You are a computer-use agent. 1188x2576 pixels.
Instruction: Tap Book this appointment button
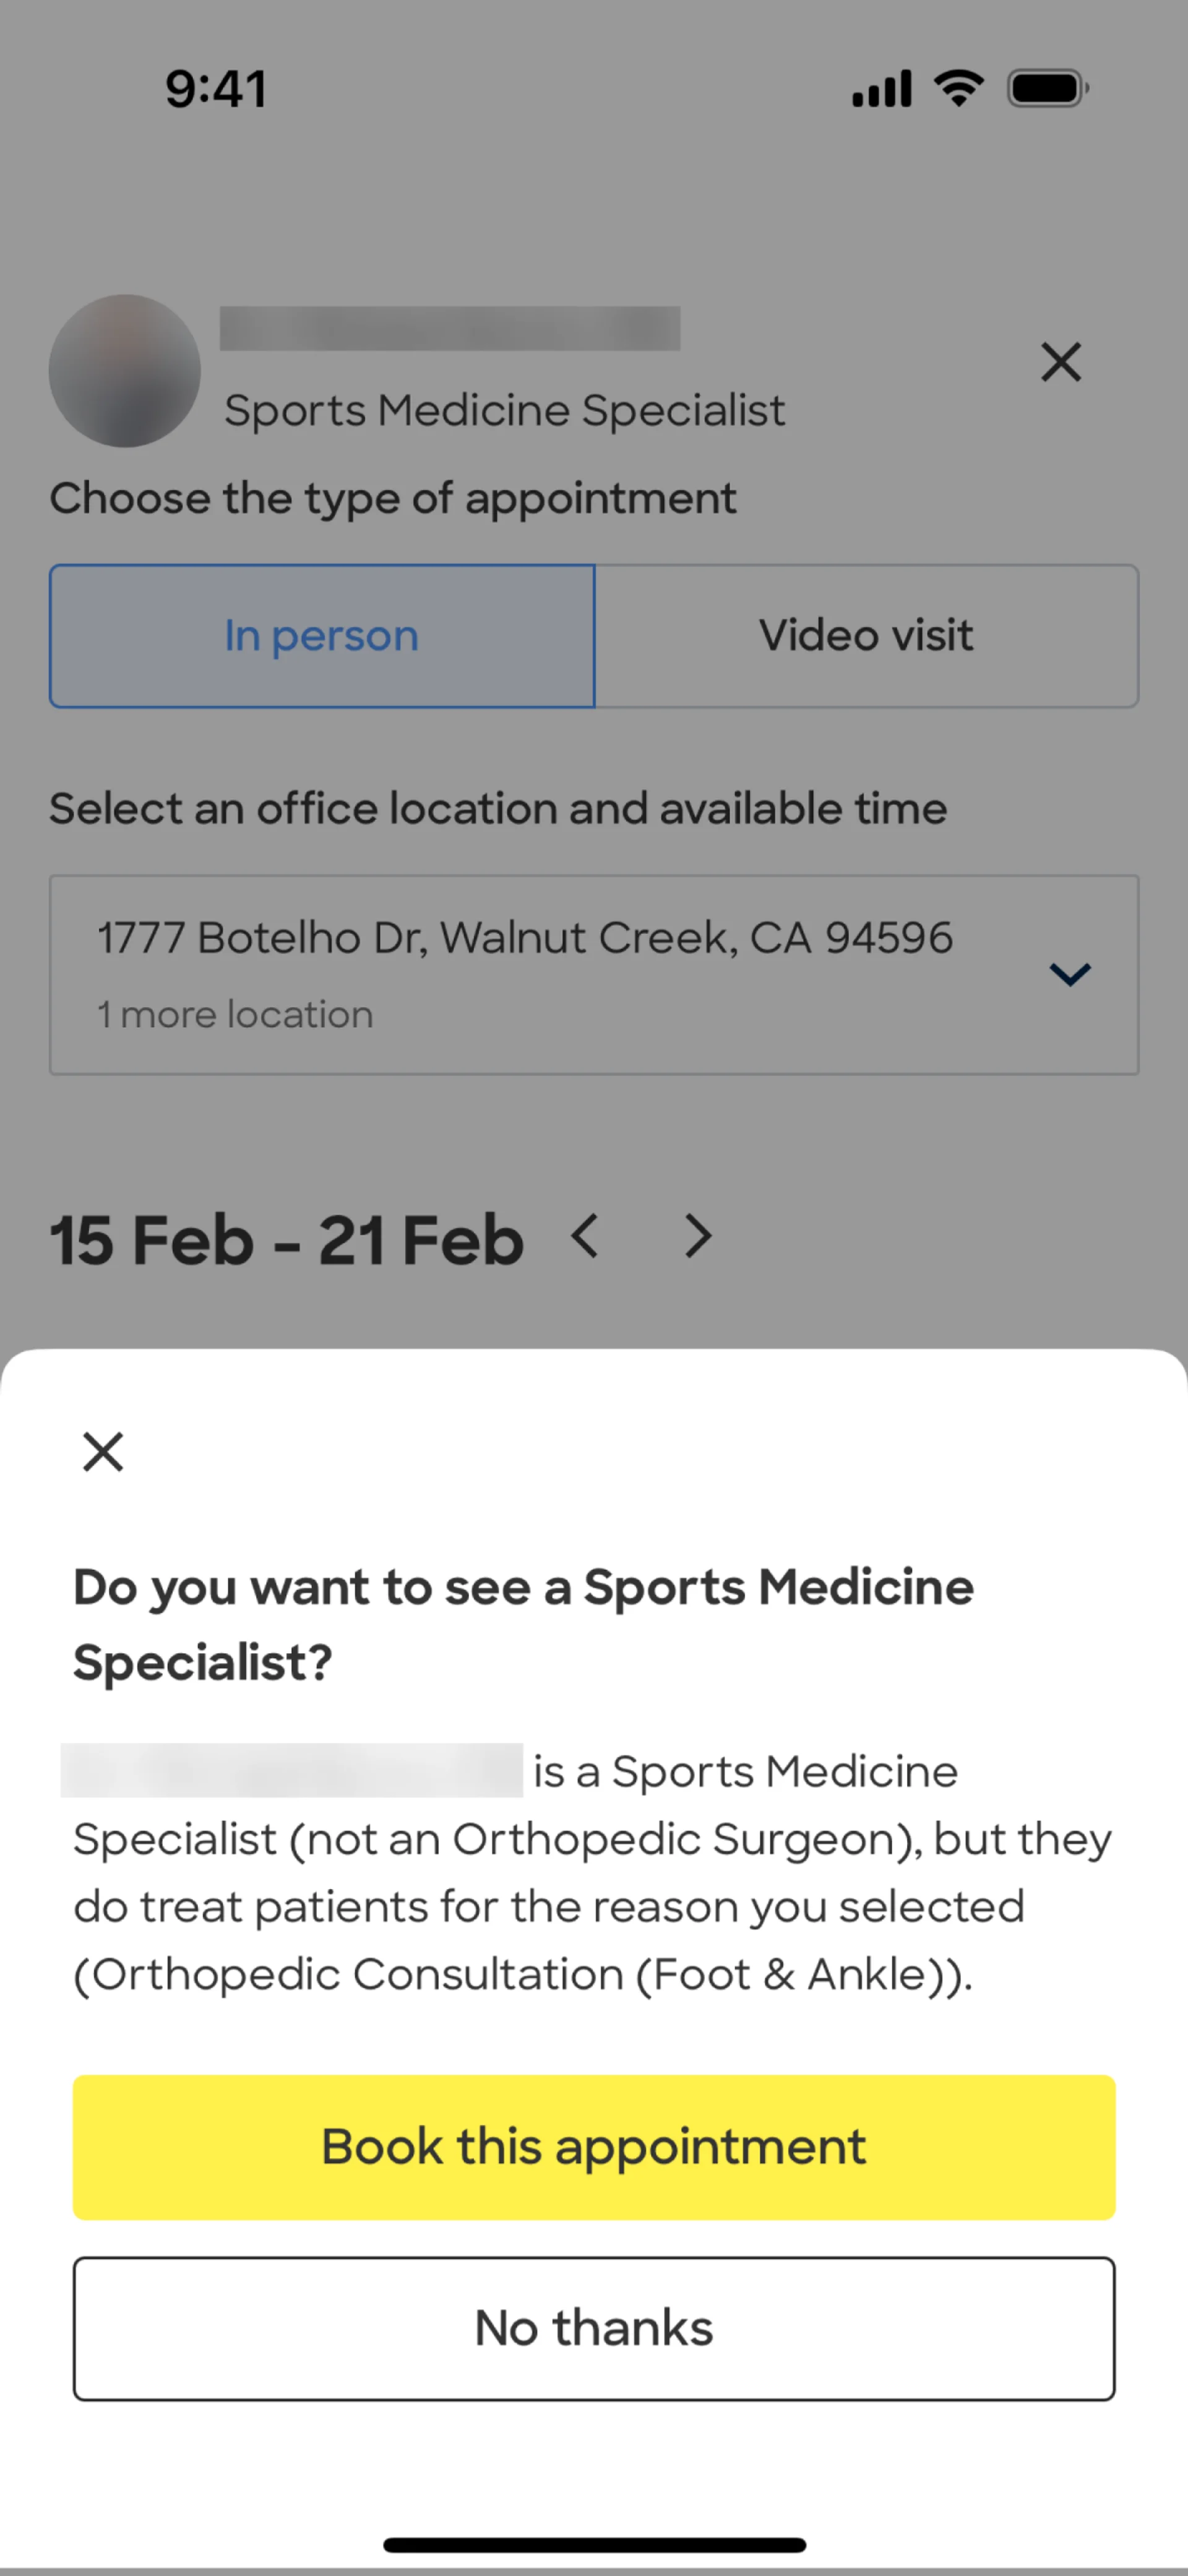pyautogui.click(x=594, y=2147)
